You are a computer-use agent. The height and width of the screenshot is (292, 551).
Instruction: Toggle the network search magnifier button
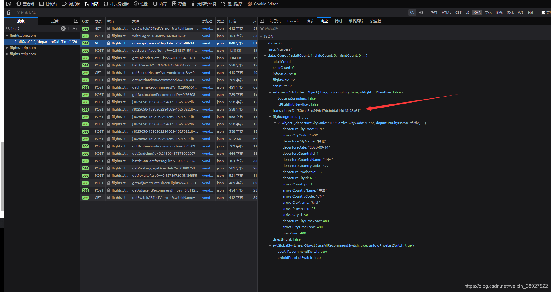(412, 13)
